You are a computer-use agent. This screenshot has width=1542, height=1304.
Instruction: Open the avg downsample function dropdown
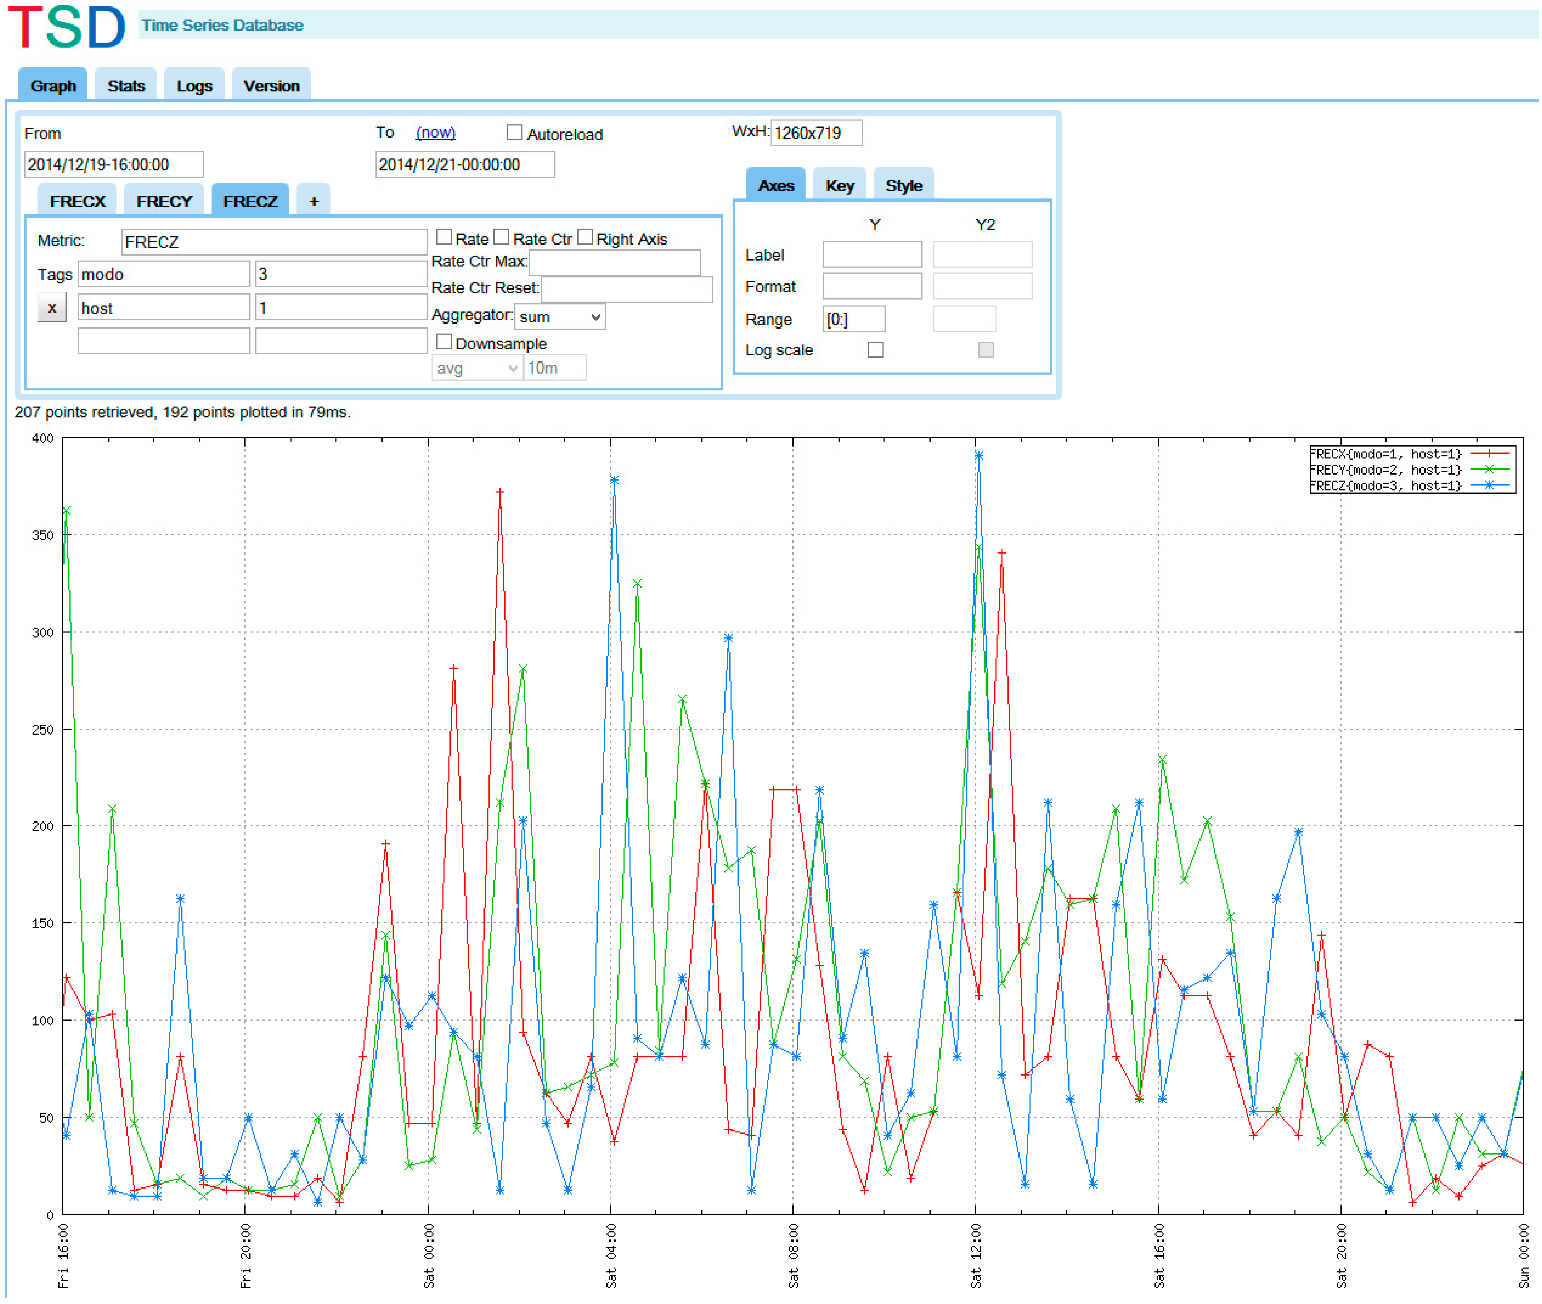(x=476, y=368)
